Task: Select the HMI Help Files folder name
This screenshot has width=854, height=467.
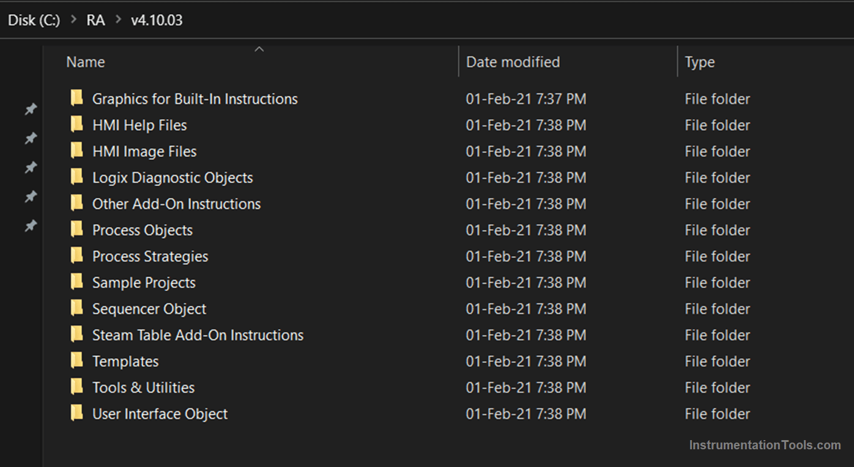Action: click(139, 125)
